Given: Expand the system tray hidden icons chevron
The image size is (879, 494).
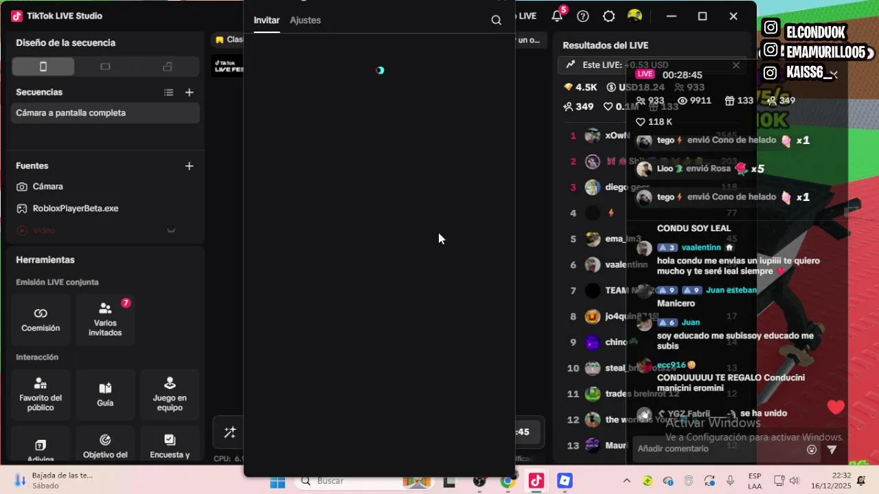Looking at the screenshot, I should point(626,481).
